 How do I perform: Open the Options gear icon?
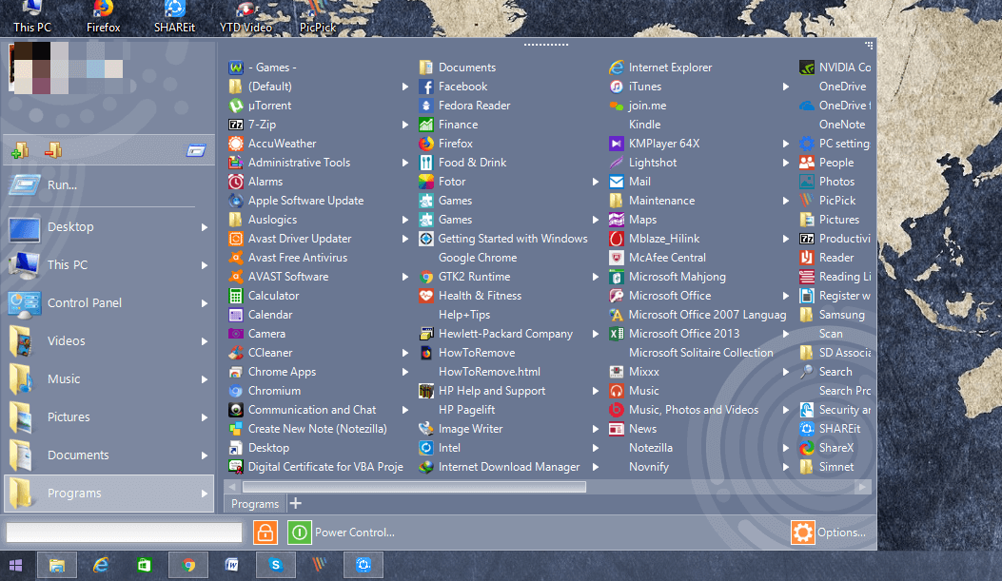click(802, 532)
